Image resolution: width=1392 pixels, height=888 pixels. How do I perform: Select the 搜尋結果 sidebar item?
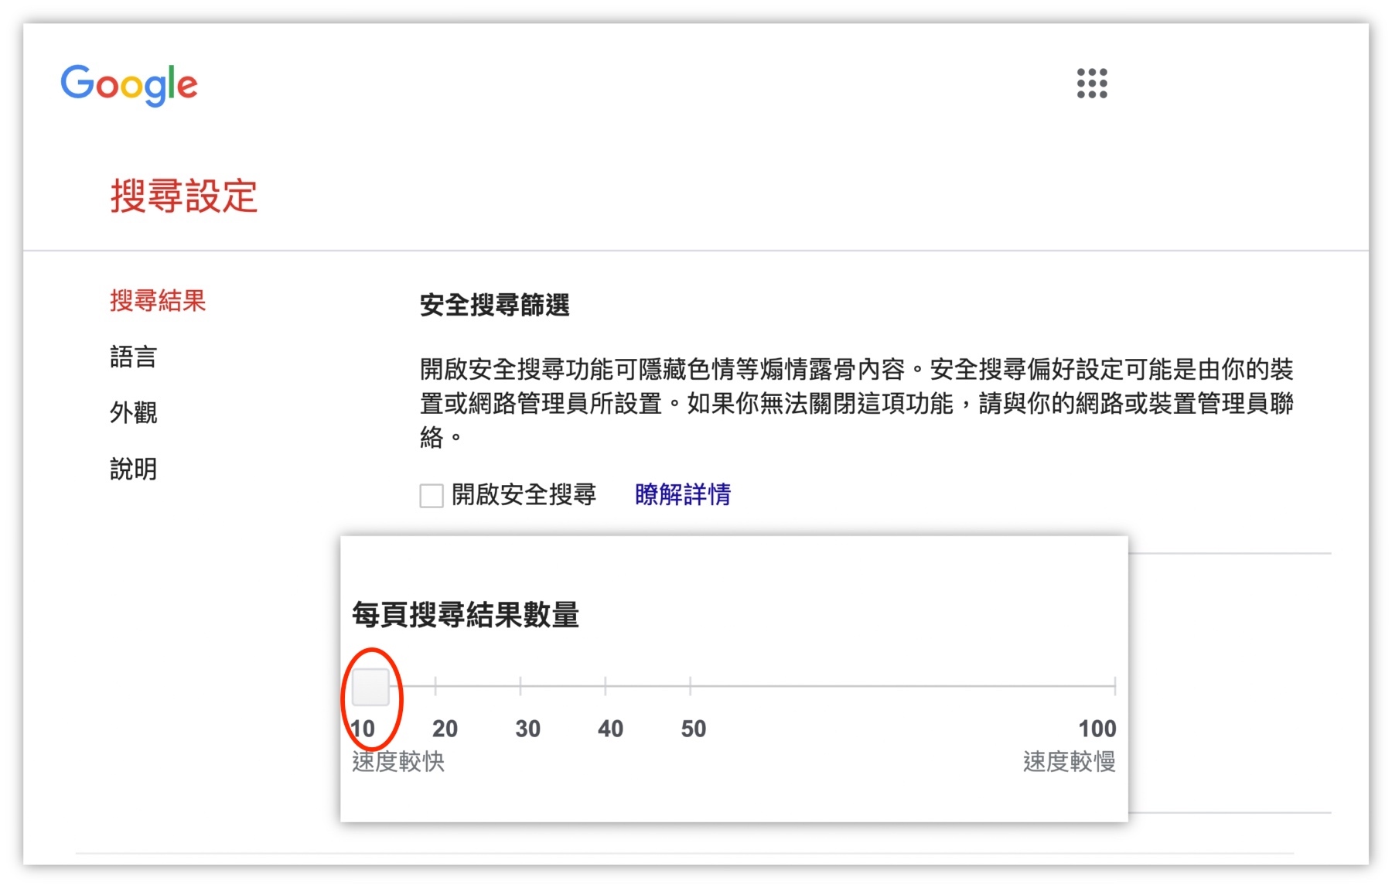tap(157, 301)
